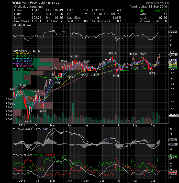Screen dimensions: 179x183
Task: Select the Chg value +3.54
Action: point(163,14)
